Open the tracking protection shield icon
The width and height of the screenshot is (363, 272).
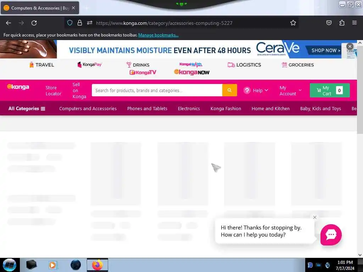[70, 23]
